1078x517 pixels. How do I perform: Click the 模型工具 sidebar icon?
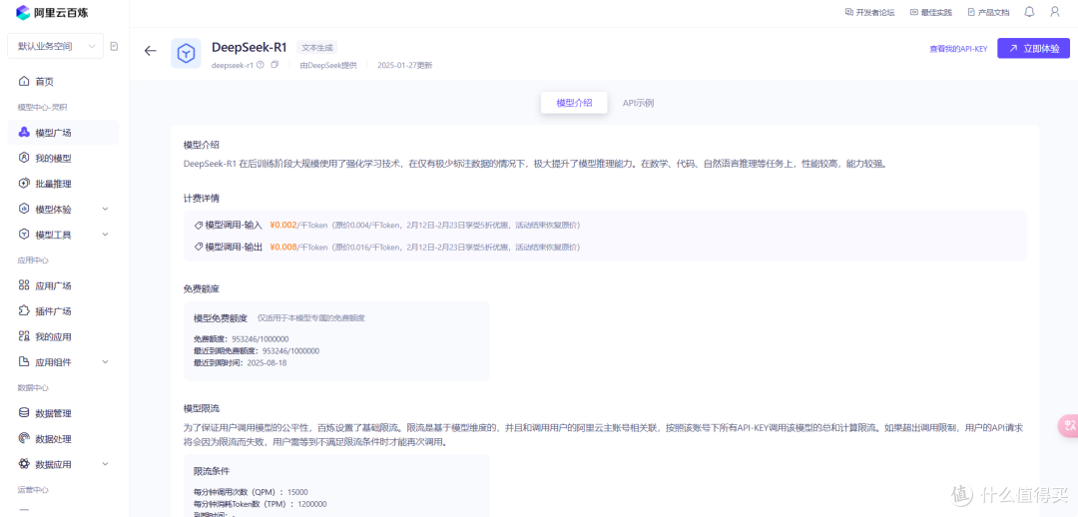point(24,235)
